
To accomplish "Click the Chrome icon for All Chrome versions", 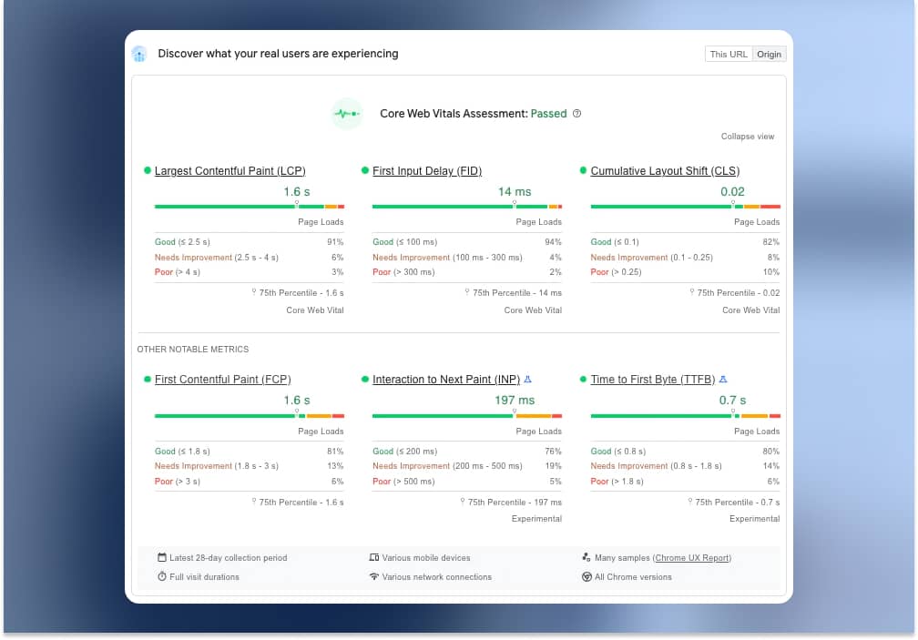I will [x=586, y=577].
